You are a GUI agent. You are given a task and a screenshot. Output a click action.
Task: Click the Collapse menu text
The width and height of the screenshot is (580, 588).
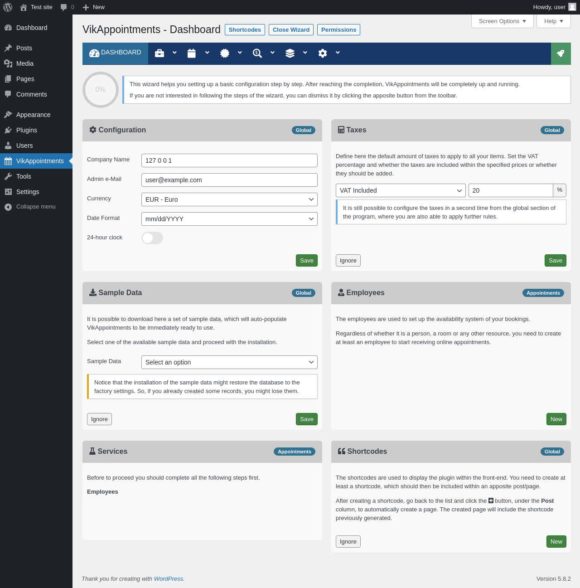click(36, 207)
